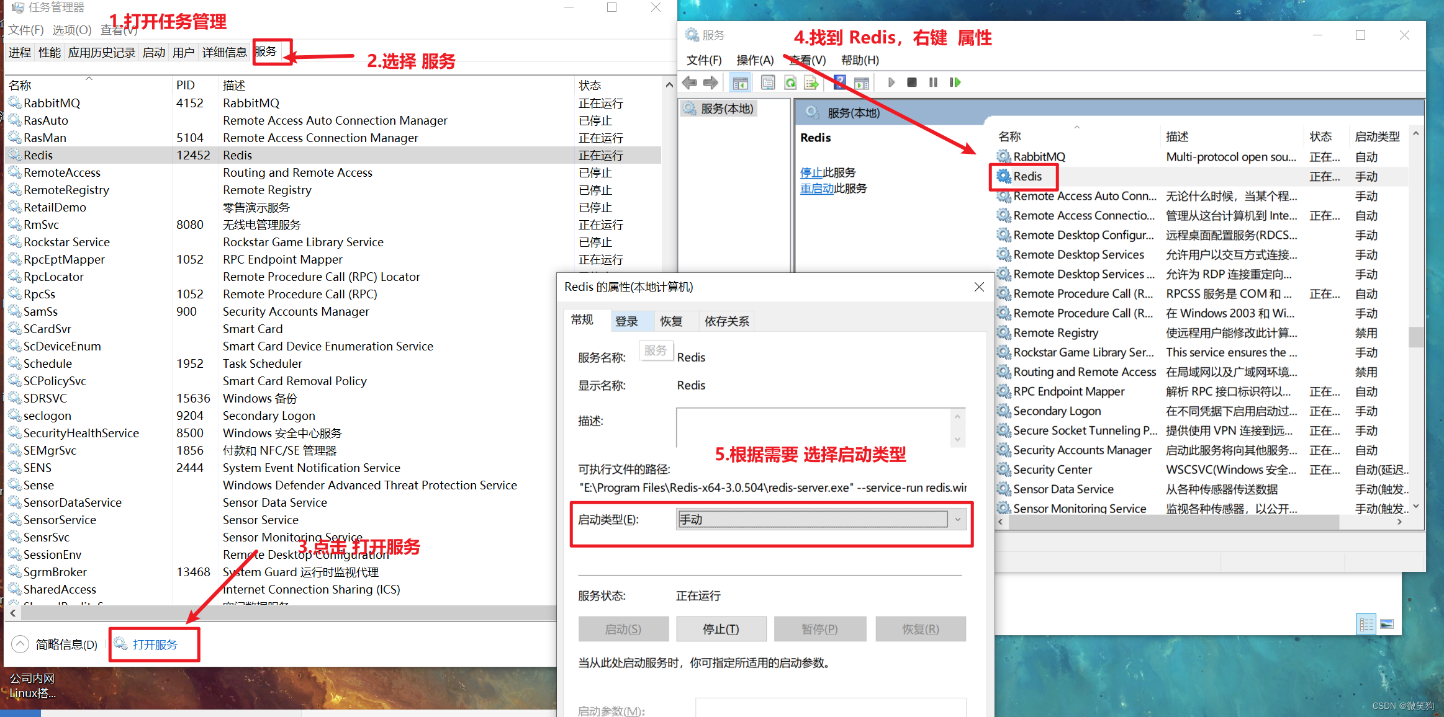This screenshot has width=1444, height=717.
Task: Open 帮助(H) menu in Services window
Action: coord(860,60)
